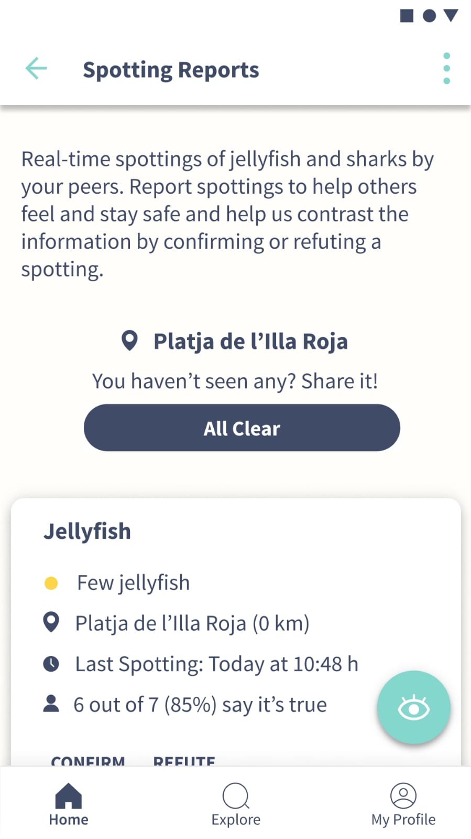Refute the jellyfish spotting
Image resolution: width=471 pixels, height=839 pixels.
point(184,760)
